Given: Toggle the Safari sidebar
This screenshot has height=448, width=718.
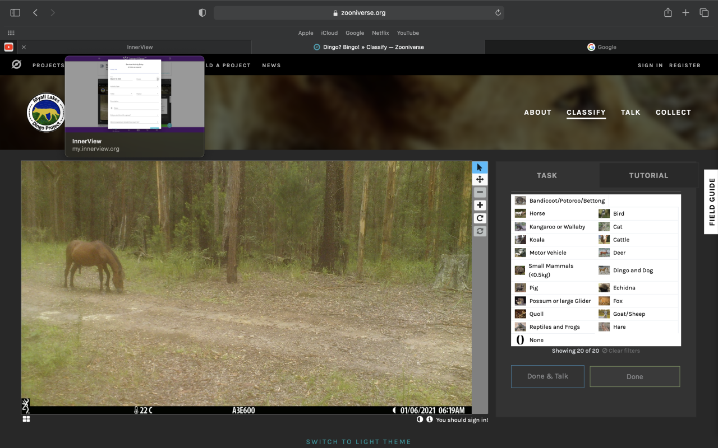Looking at the screenshot, I should [x=15, y=13].
